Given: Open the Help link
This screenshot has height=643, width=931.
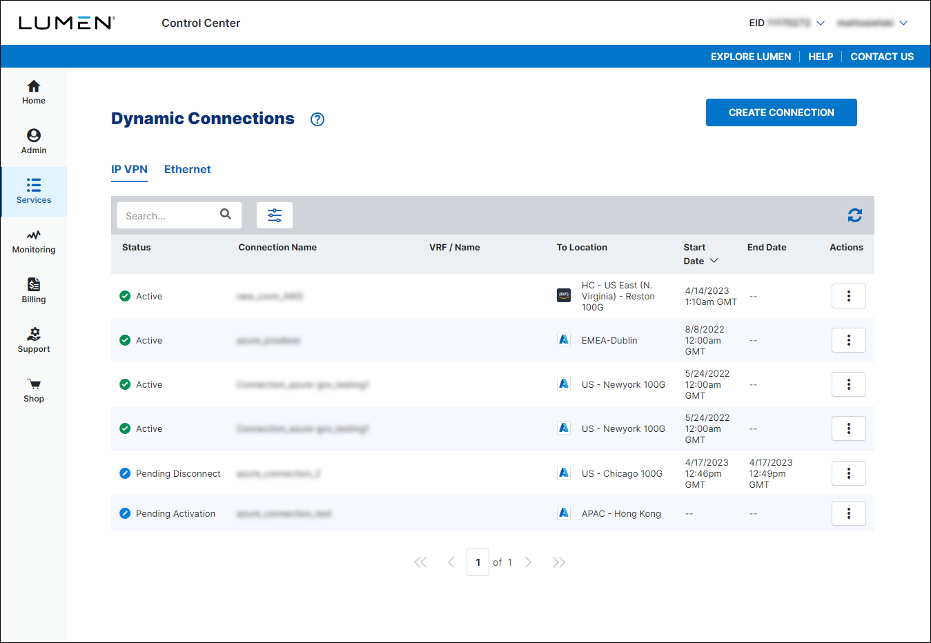Looking at the screenshot, I should [x=821, y=57].
